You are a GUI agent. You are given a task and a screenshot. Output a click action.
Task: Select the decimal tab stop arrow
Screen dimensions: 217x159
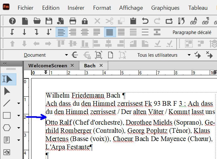point(49,32)
